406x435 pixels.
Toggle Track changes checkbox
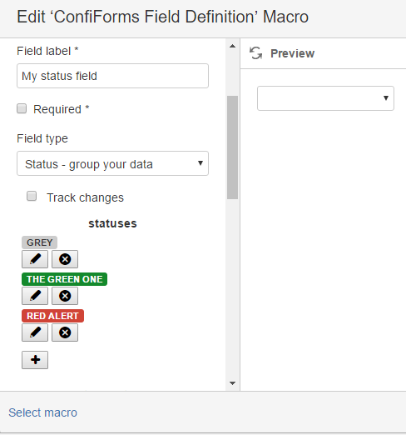click(32, 196)
